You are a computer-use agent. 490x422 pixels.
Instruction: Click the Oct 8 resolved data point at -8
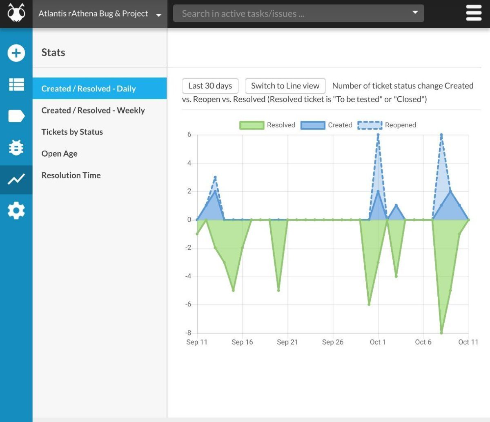(x=441, y=333)
